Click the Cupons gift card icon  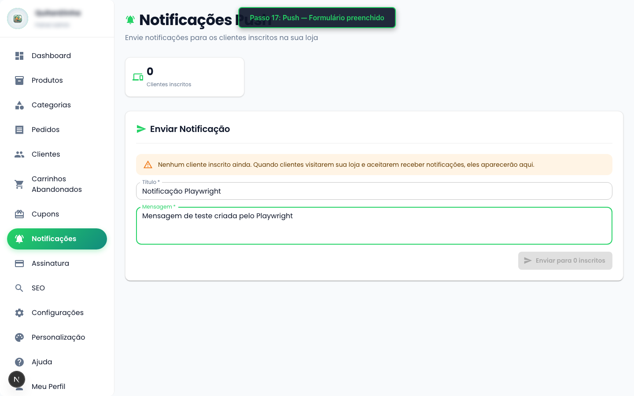(19, 214)
